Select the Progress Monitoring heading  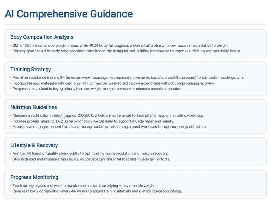pos(34,177)
